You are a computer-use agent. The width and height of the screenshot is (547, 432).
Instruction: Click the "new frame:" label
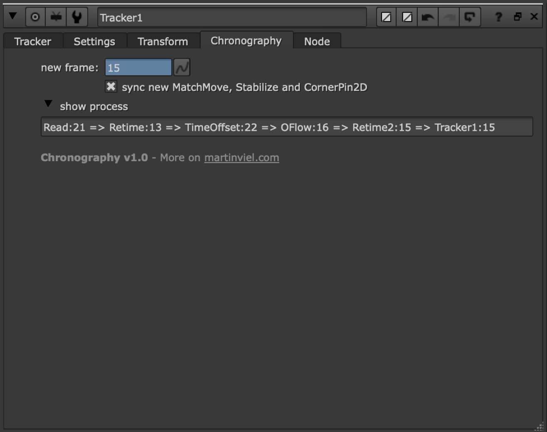coord(69,68)
